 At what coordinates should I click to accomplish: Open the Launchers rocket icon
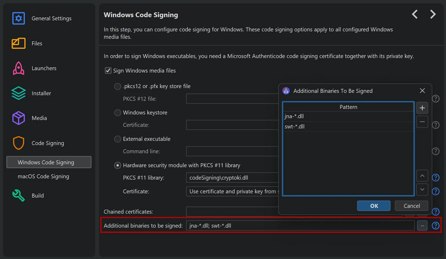[x=18, y=68]
